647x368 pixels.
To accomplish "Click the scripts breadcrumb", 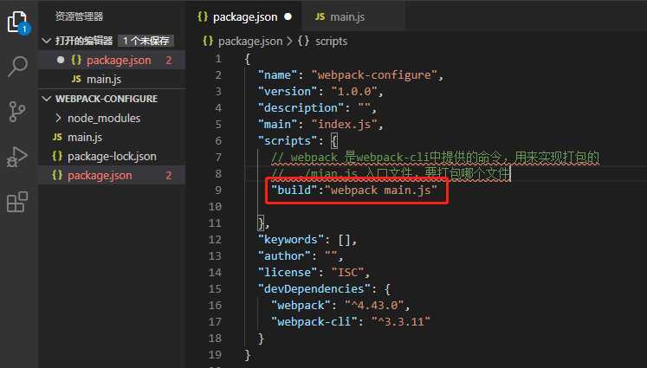I will coord(332,42).
